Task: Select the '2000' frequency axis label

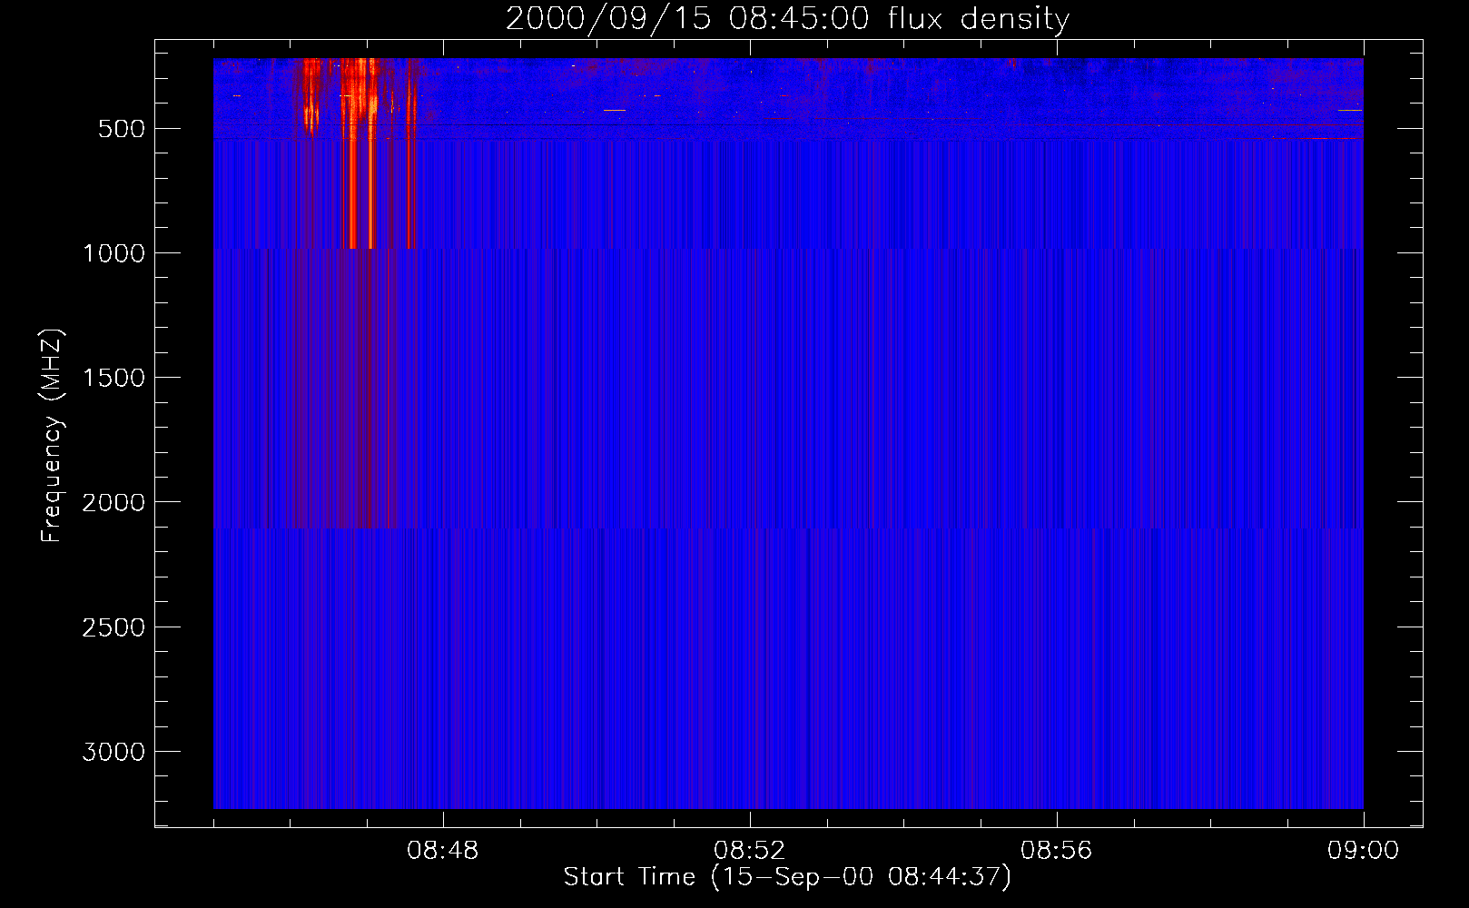Action: coord(113,502)
